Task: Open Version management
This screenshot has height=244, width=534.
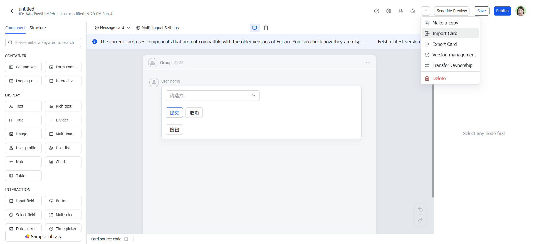Action: (450, 55)
